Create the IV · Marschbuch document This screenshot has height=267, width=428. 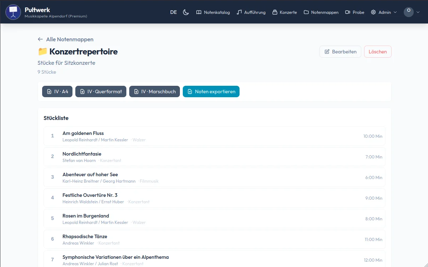(154, 91)
